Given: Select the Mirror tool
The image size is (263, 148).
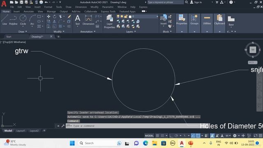Looking at the screenshot, I should (55, 21).
